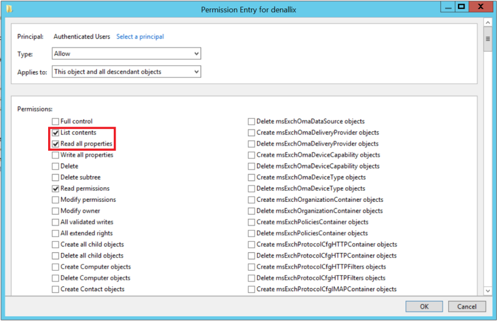This screenshot has width=498, height=321.
Task: Check Delete msExchOmaDataSource objects
Action: pos(251,122)
